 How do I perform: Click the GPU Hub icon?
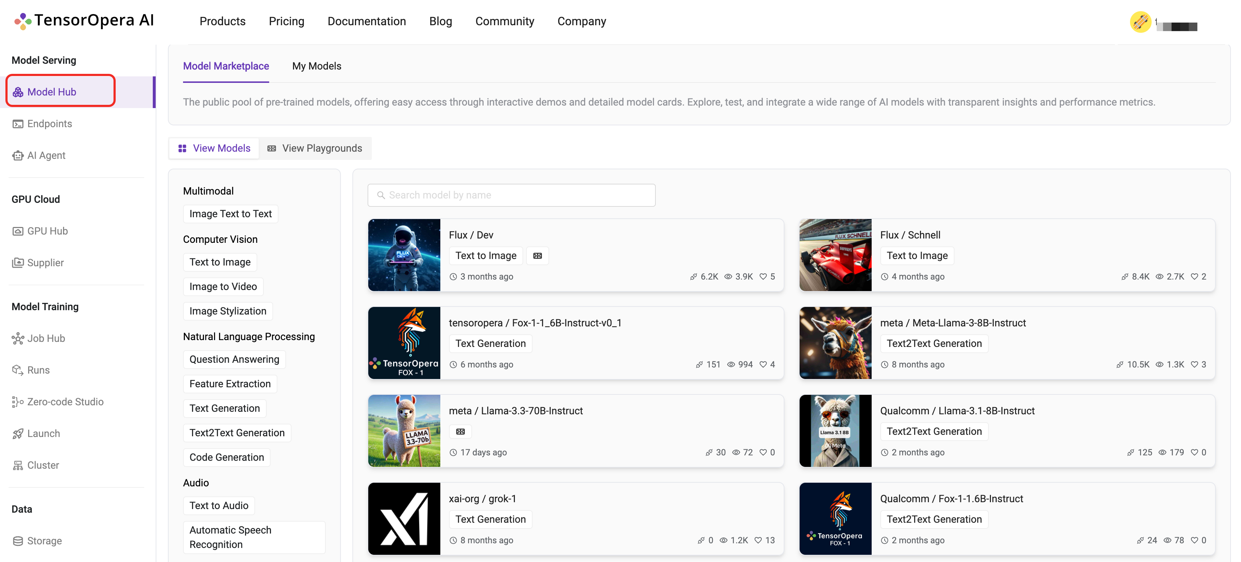click(18, 231)
